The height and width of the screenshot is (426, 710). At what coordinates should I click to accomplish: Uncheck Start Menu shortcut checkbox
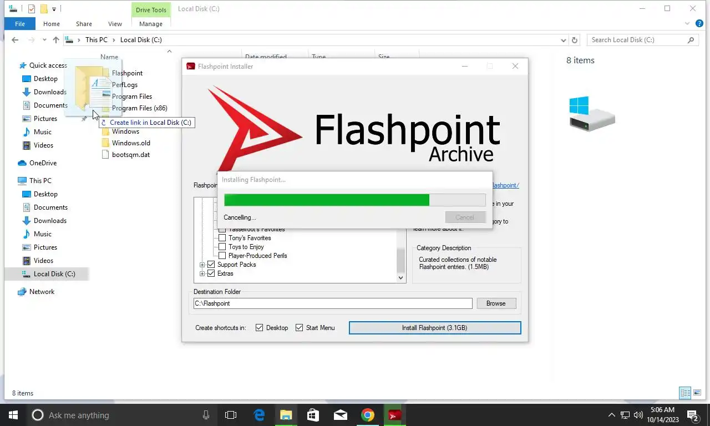click(x=299, y=328)
